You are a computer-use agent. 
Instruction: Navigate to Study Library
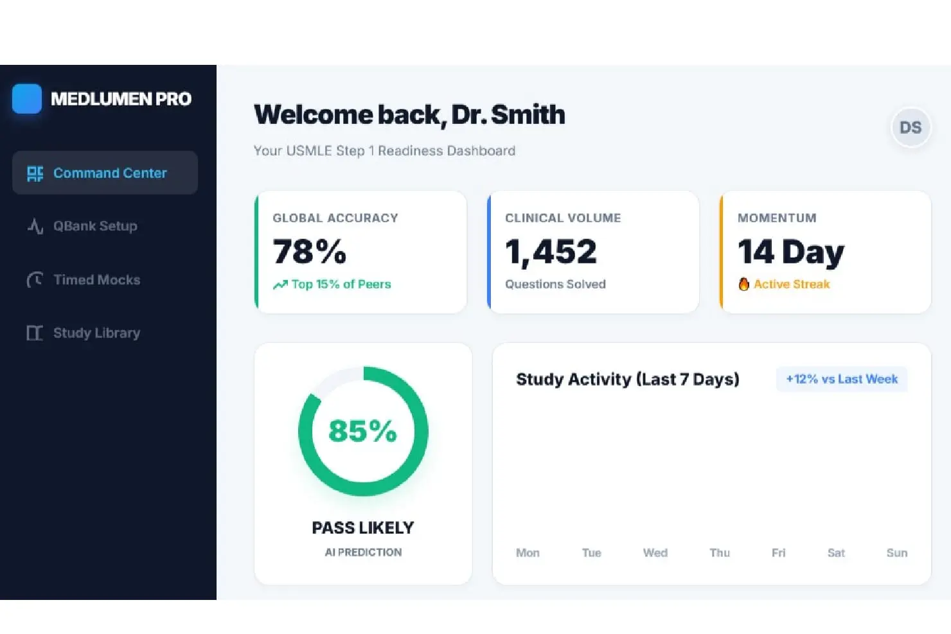105,333
